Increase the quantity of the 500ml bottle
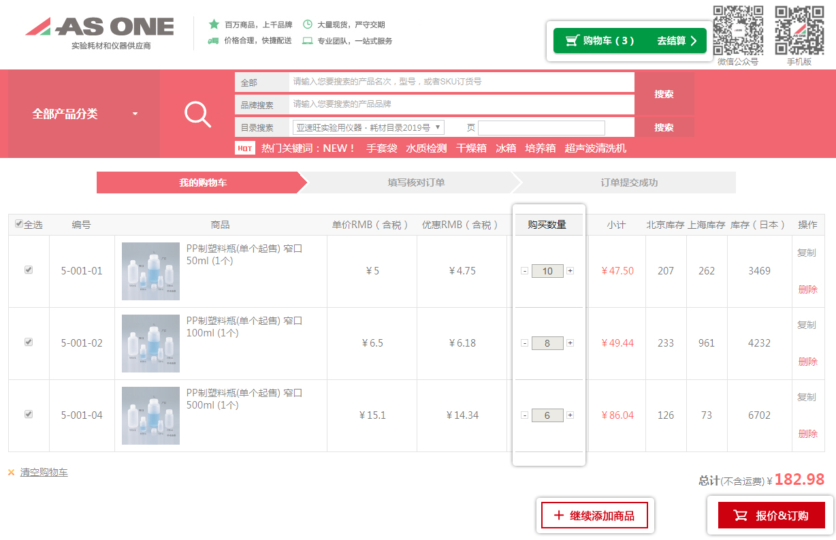This screenshot has height=540, width=836. [570, 415]
